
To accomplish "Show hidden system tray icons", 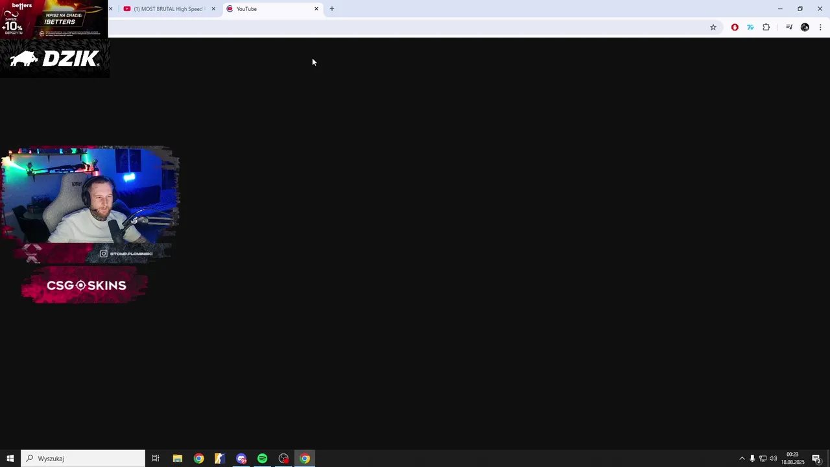I will tap(742, 459).
